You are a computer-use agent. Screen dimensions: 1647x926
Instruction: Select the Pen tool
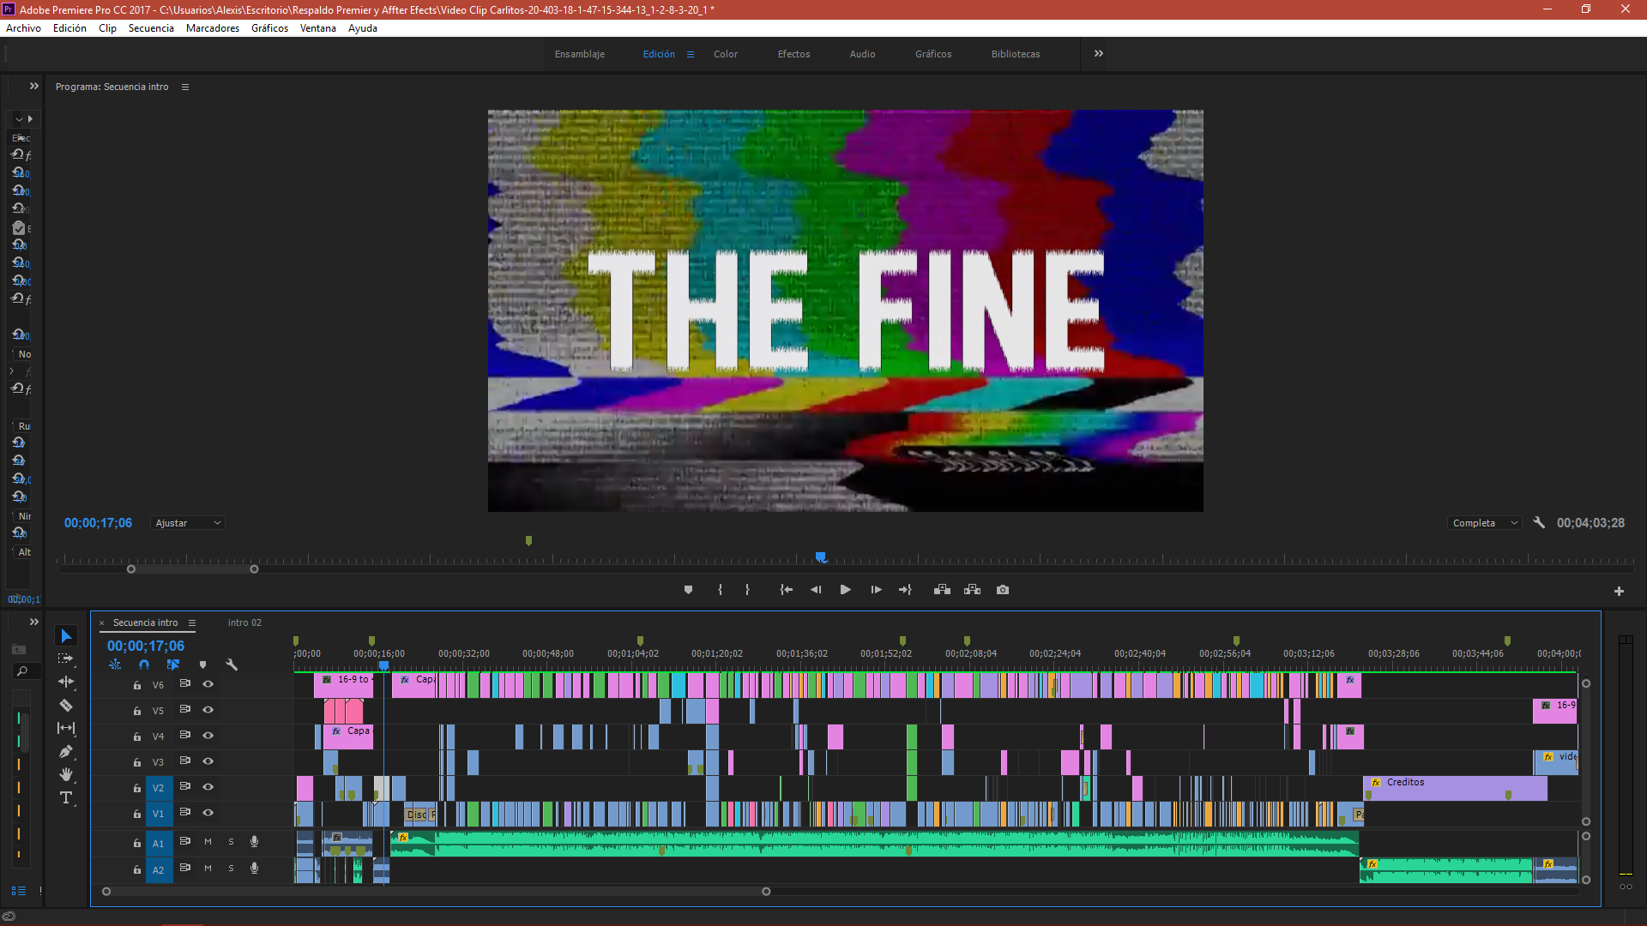coord(66,751)
